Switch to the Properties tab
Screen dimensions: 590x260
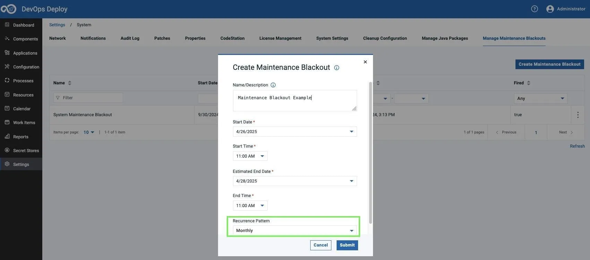click(195, 38)
